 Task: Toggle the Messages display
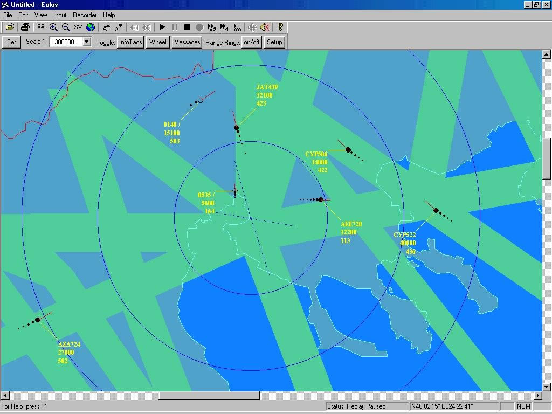pyautogui.click(x=187, y=42)
